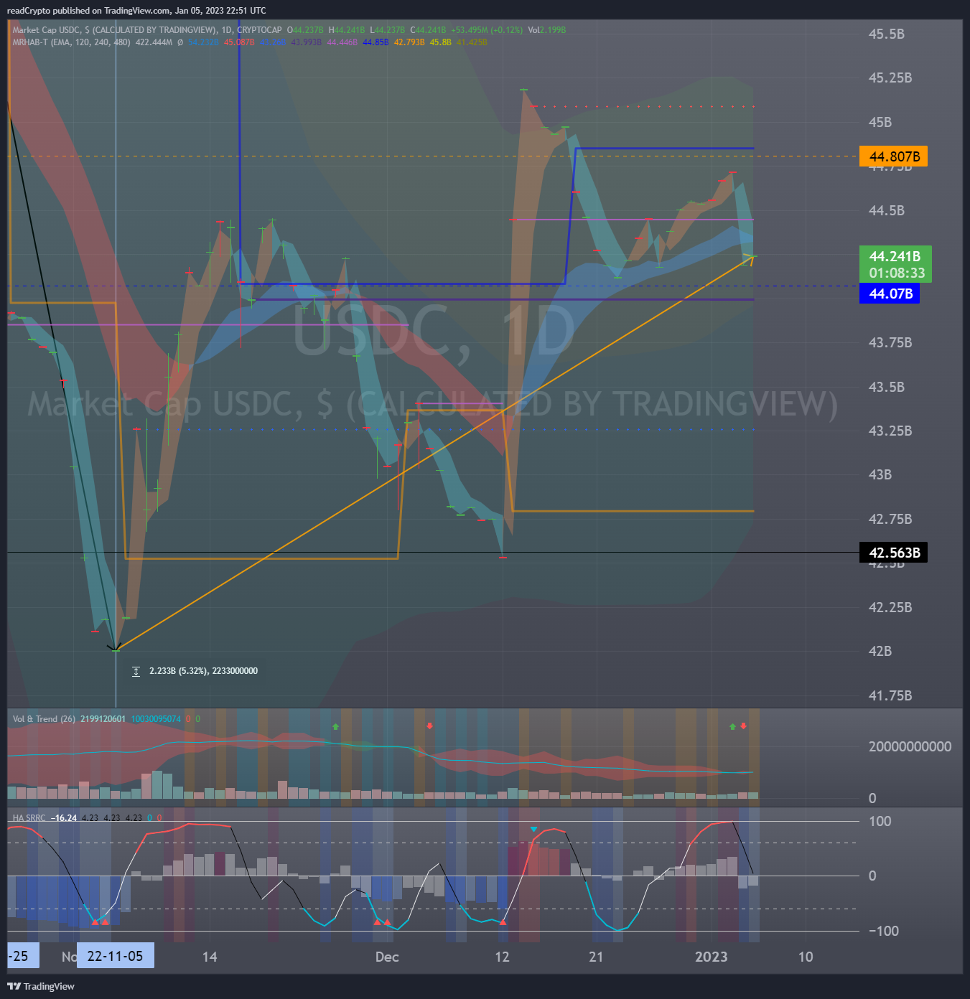Click the 21 label on time axis

tap(596, 957)
